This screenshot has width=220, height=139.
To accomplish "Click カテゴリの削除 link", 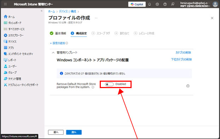I will [183, 52].
